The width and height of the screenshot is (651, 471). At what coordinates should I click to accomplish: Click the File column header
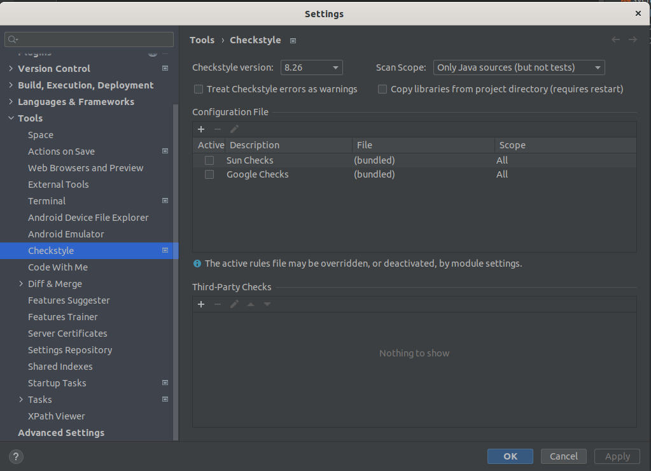(423, 145)
